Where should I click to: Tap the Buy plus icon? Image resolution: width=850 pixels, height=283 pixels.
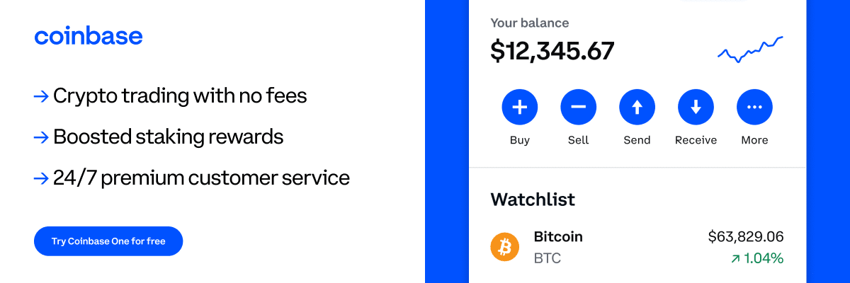519,108
